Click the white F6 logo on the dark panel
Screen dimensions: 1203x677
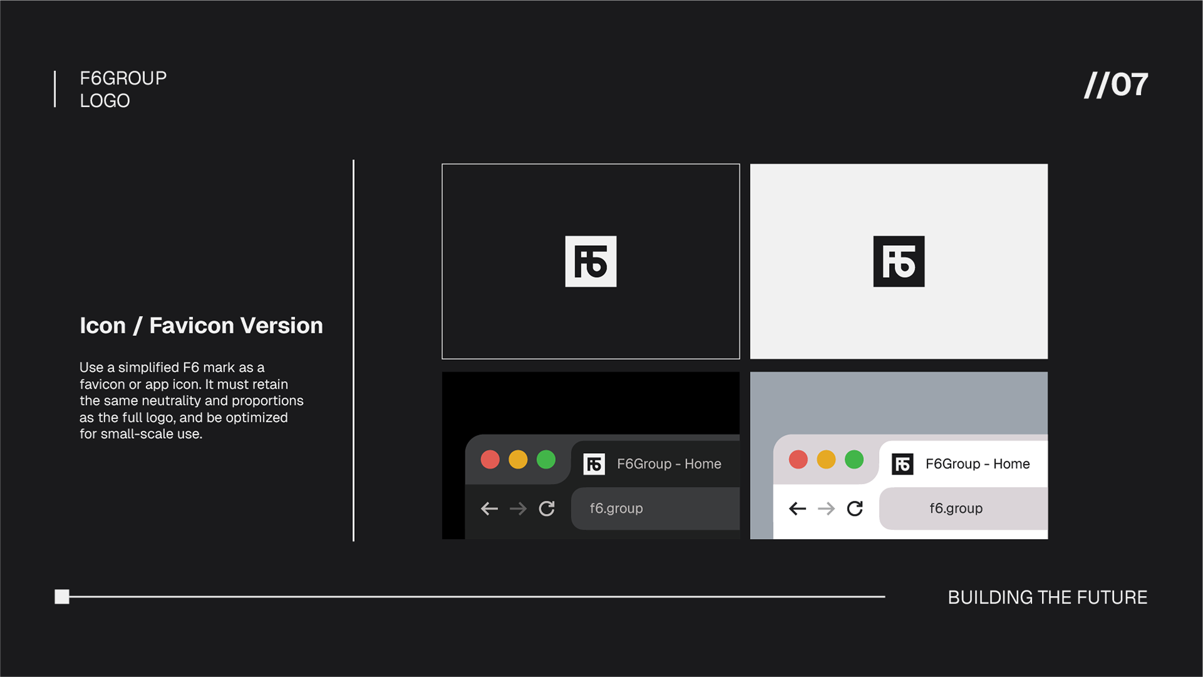(x=590, y=261)
